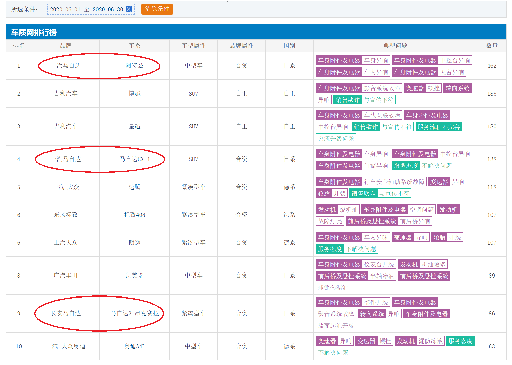This screenshot has width=512, height=365.
Task: Click the 排名 column header
Action: tap(19, 46)
